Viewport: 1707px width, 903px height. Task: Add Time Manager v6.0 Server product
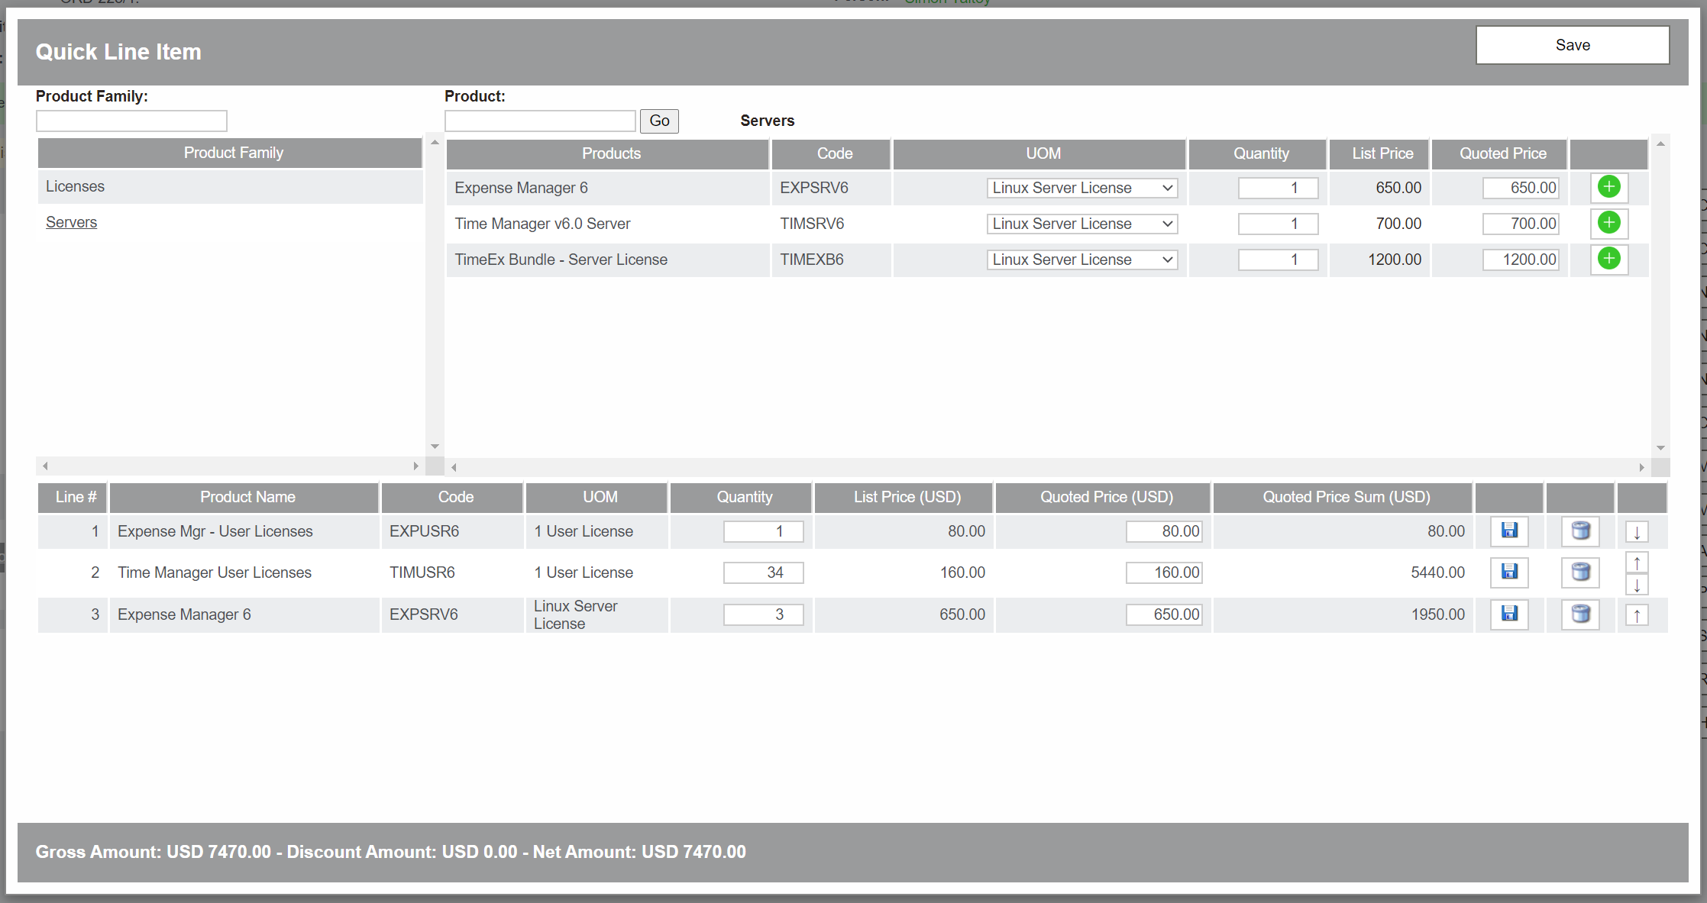(1608, 223)
